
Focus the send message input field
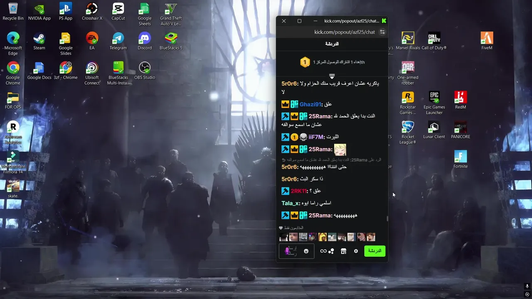click(296, 251)
